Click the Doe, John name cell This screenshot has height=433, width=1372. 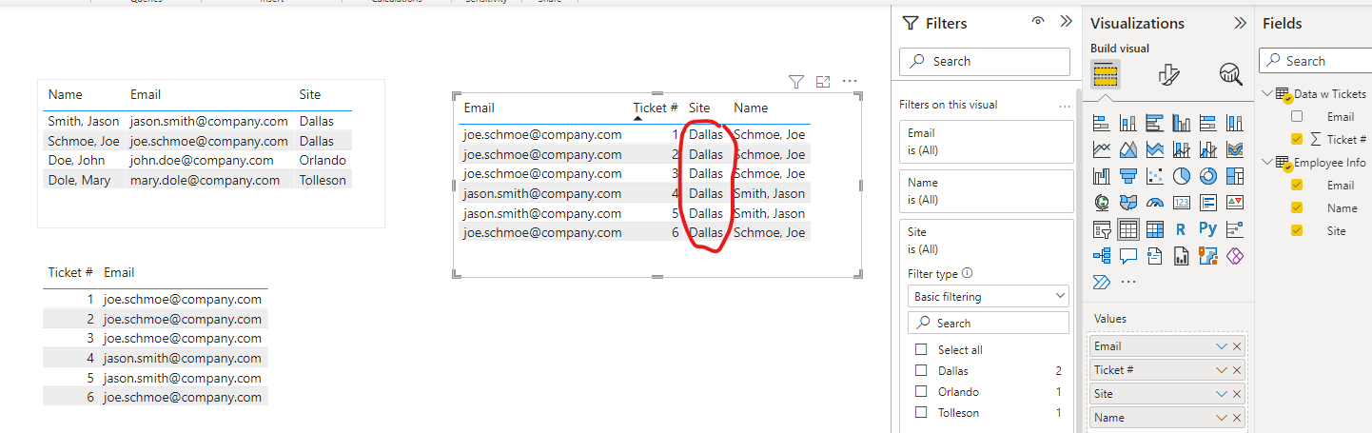77,160
